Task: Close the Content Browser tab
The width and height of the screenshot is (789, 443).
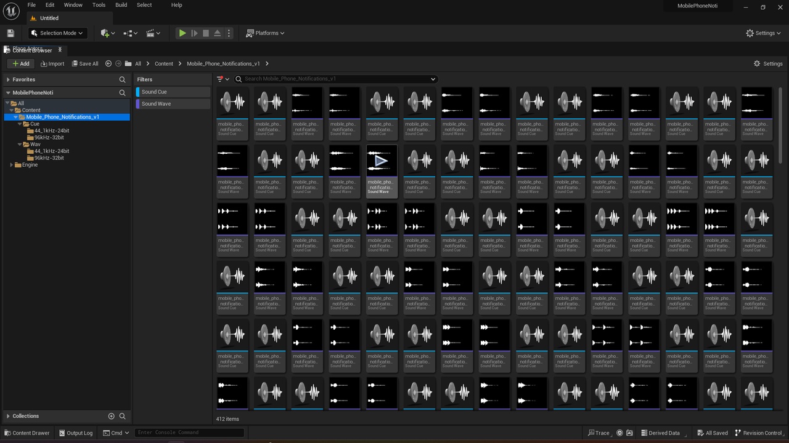Action: (60, 50)
